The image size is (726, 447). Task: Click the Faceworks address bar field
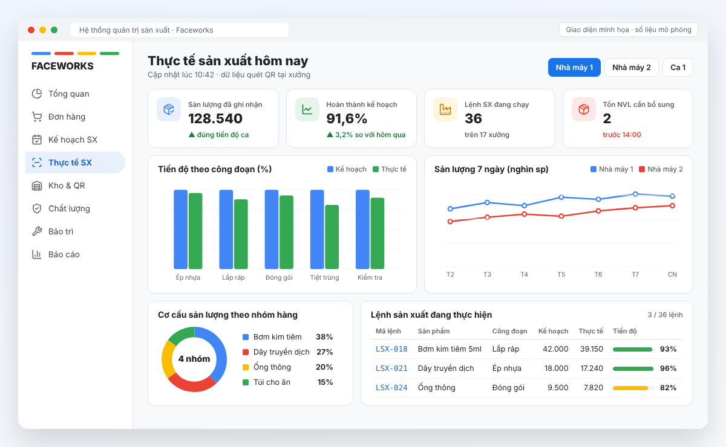coord(180,30)
